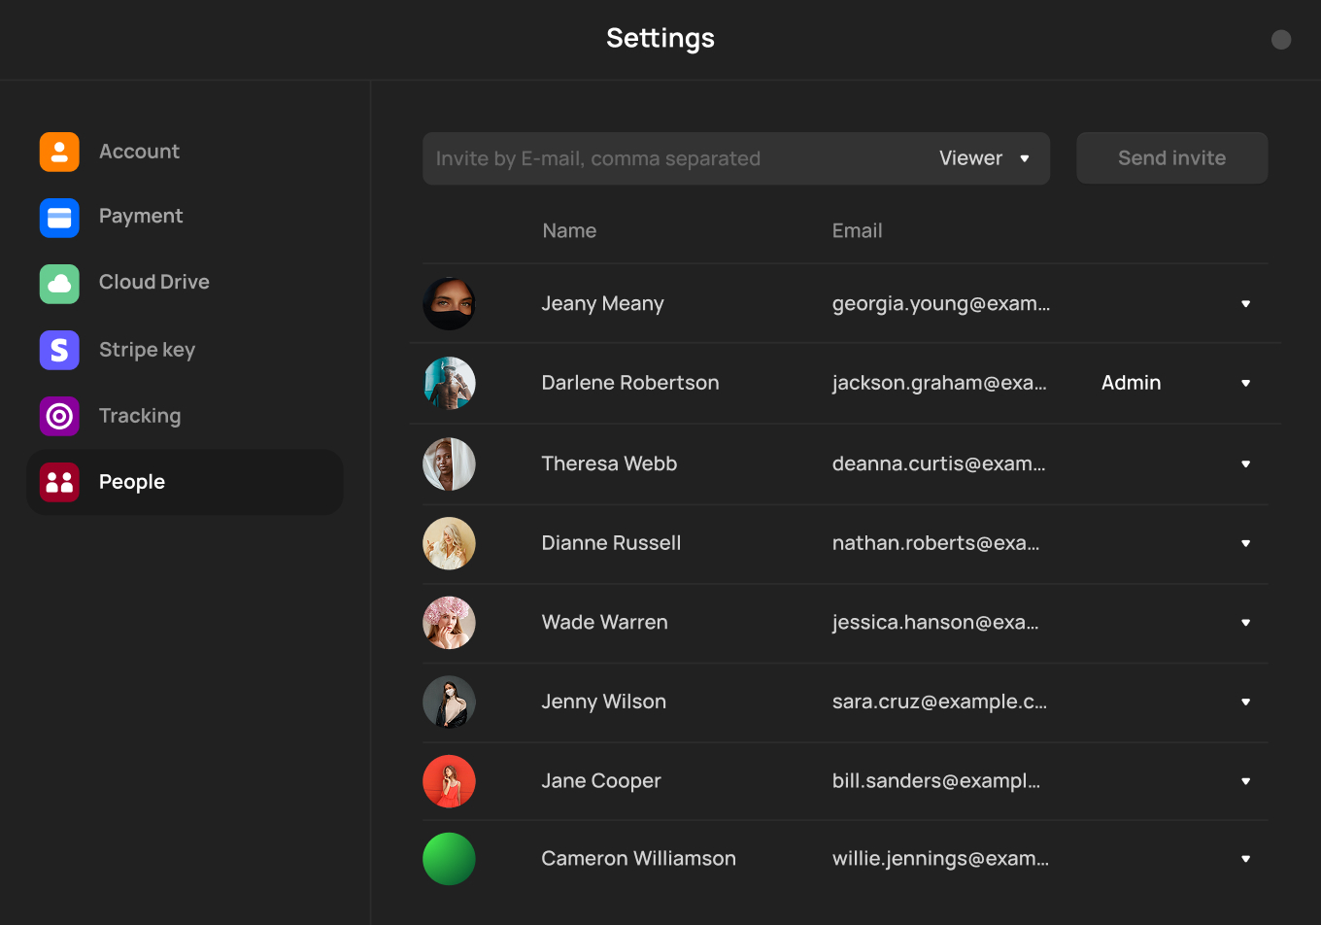Click Jane Cooper's red avatar
The height and width of the screenshot is (925, 1321).
(x=449, y=781)
